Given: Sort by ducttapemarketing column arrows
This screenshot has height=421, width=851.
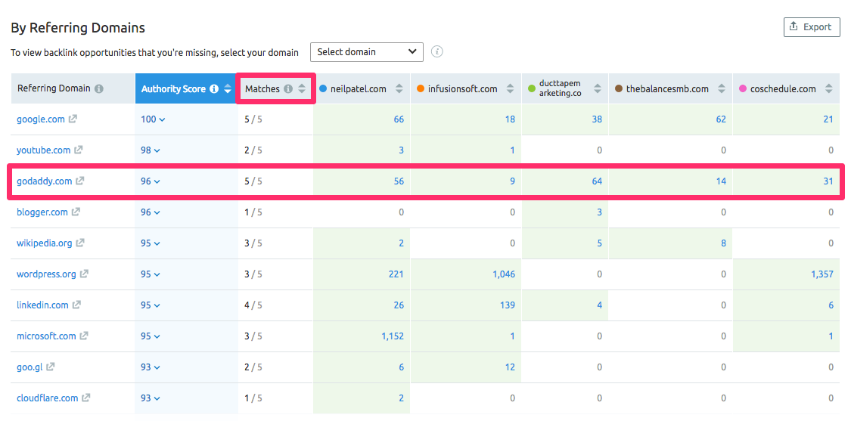Looking at the screenshot, I should click(x=598, y=89).
